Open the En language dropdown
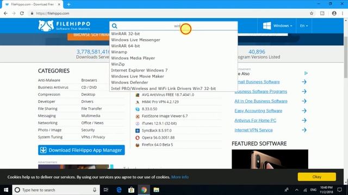This screenshot has height=195, width=348. [x=304, y=26]
